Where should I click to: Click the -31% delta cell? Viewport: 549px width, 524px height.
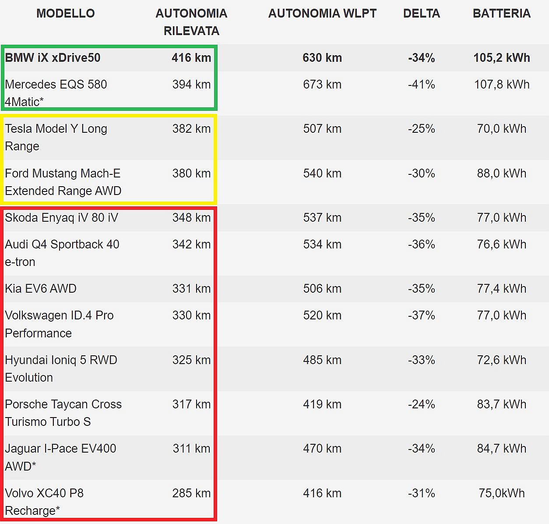pyautogui.click(x=422, y=493)
